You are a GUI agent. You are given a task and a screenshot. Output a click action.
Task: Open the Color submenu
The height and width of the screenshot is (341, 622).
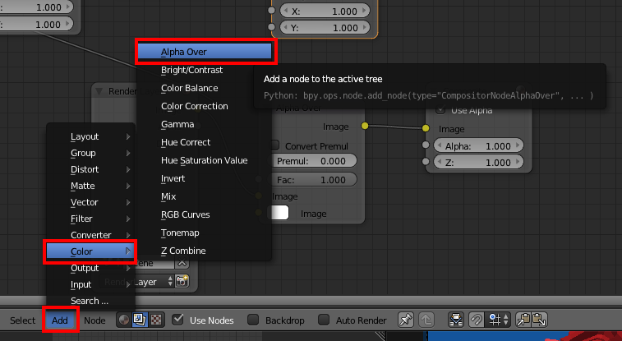[91, 251]
